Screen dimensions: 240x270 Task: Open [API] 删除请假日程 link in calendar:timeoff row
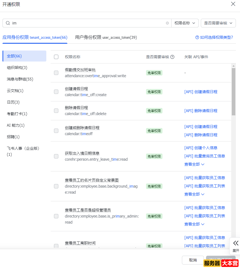tap(201, 135)
